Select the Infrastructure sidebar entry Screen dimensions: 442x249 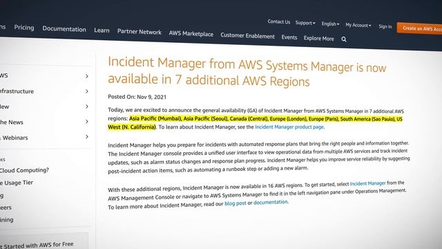click(17, 91)
